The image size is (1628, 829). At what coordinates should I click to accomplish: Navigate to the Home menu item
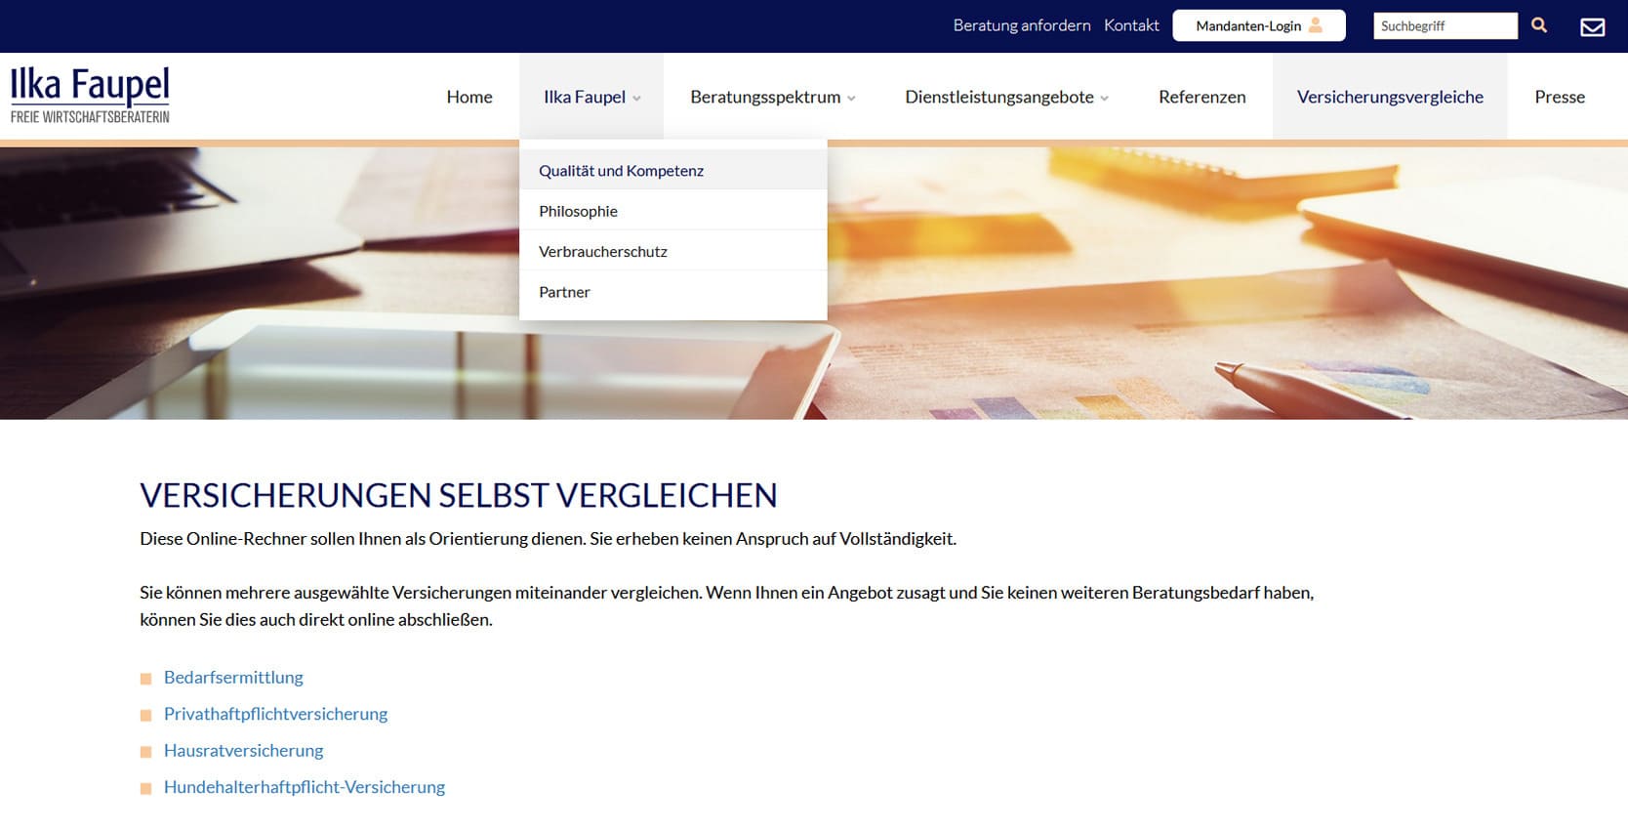click(469, 97)
